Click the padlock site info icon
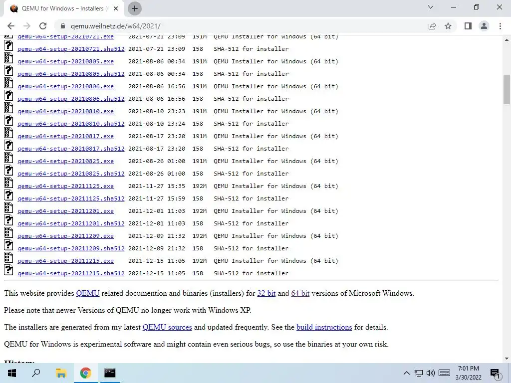The image size is (511, 383). click(x=63, y=26)
